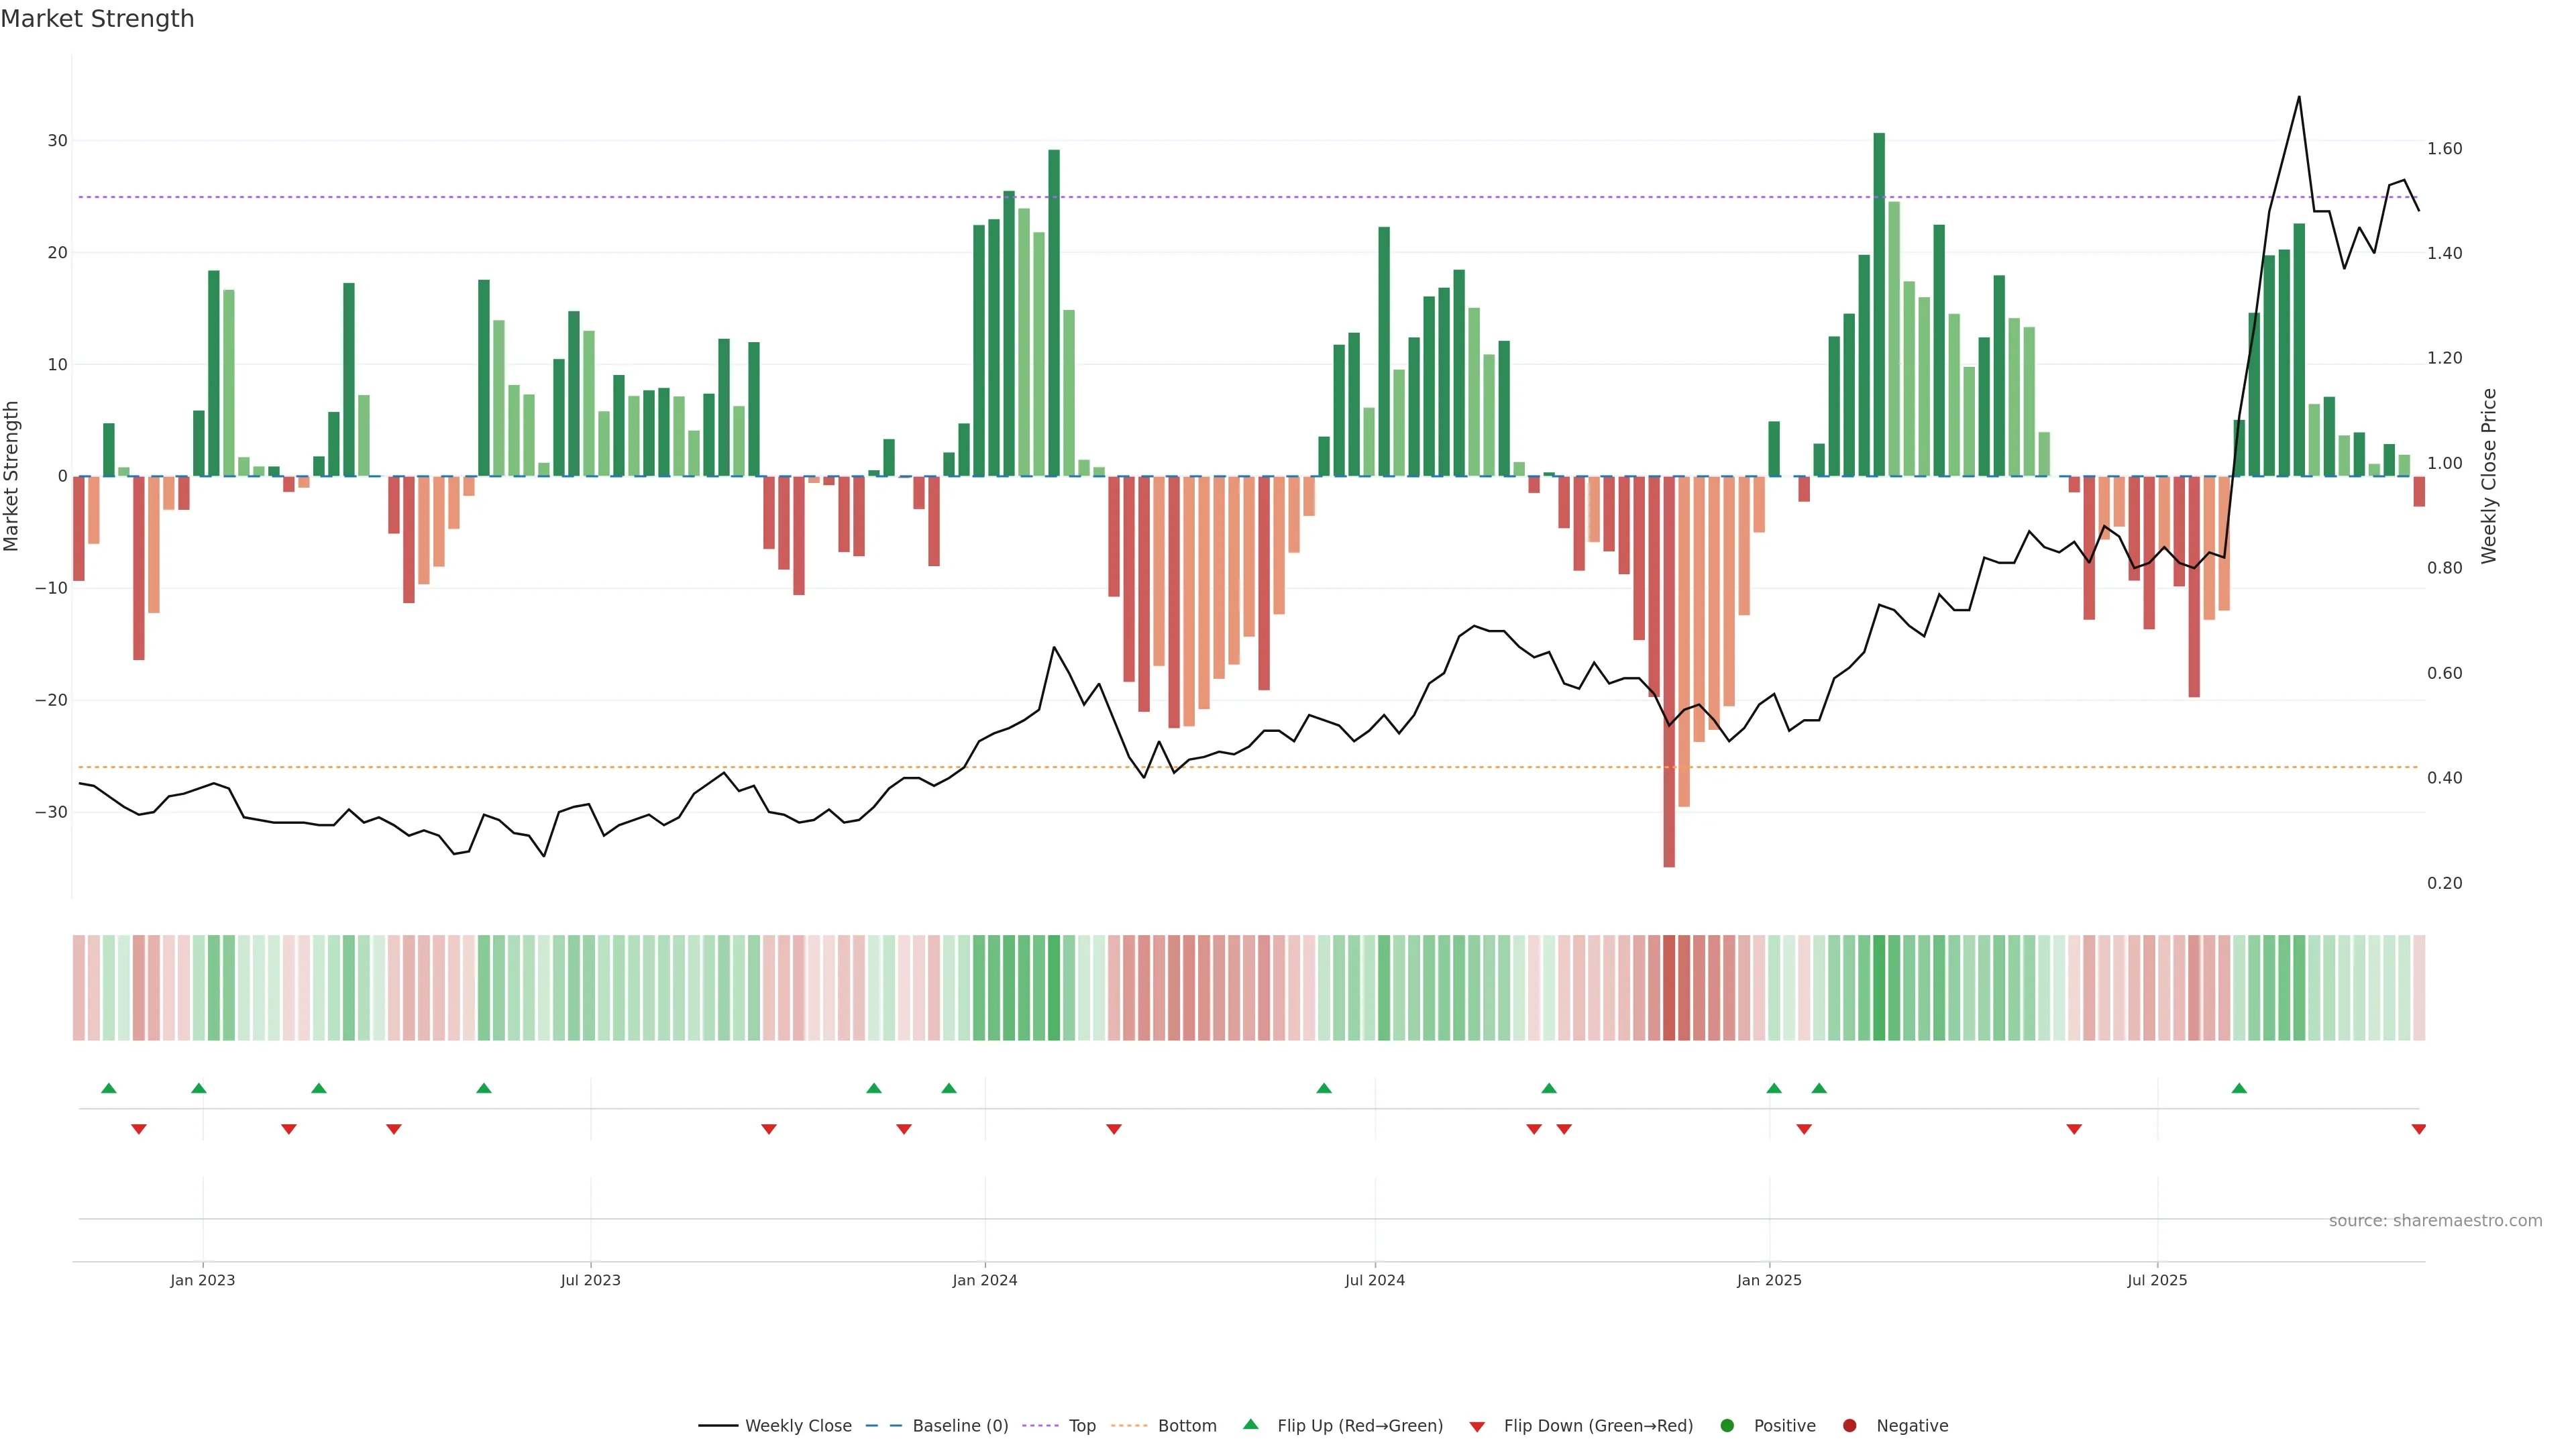Image resolution: width=2576 pixels, height=1449 pixels.
Task: Click the tallest green bar above 30
Action: coord(1879,300)
